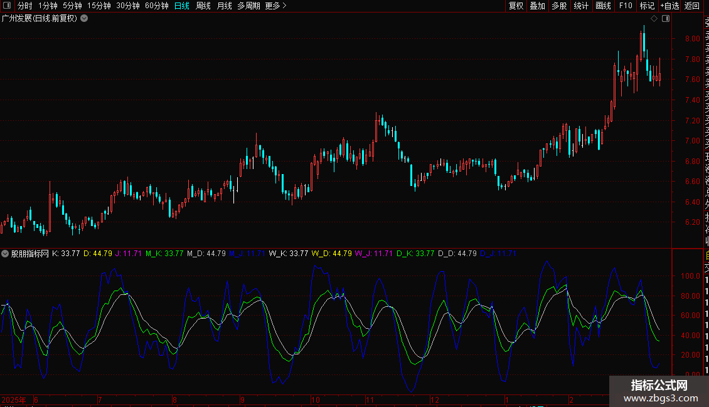Open the 多股 multi-stock view

point(559,6)
